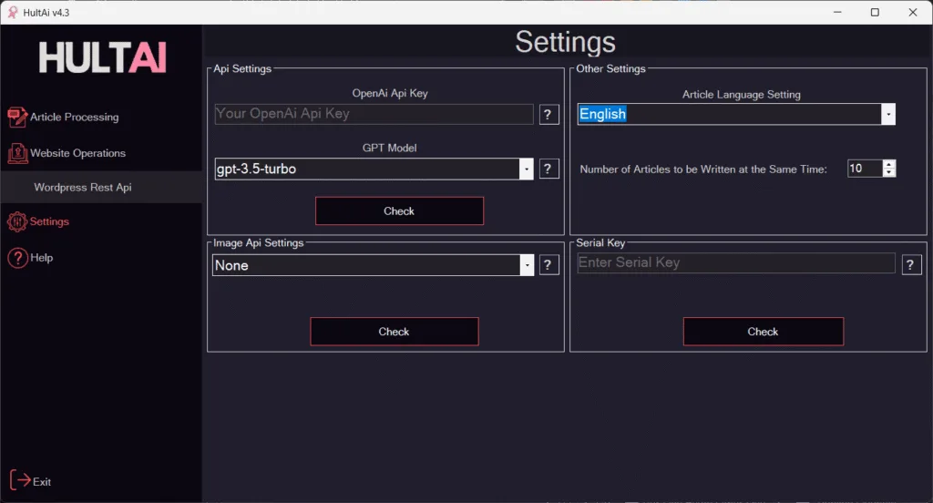Viewport: 933px width, 503px height.
Task: Focus the Enter Serial Key field
Action: click(736, 263)
